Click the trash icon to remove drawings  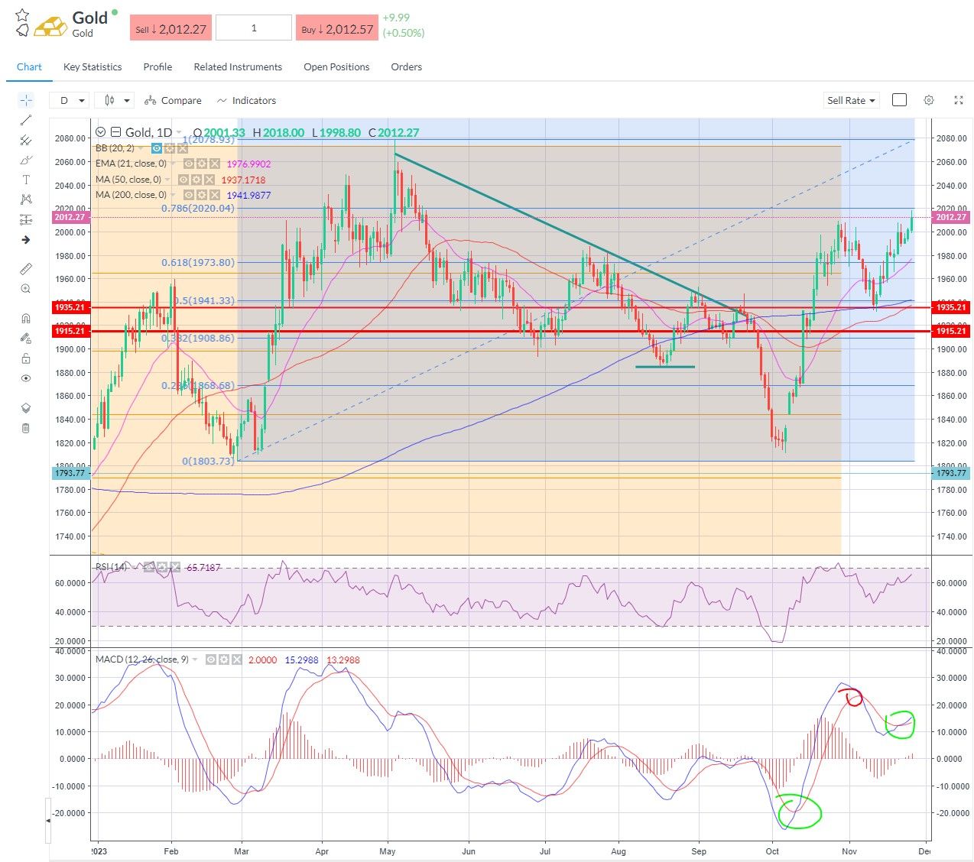pyautogui.click(x=26, y=428)
